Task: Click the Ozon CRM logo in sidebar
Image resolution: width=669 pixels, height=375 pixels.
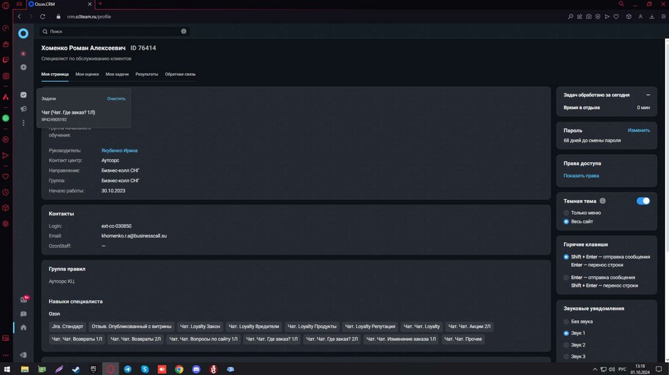Action: click(x=23, y=33)
